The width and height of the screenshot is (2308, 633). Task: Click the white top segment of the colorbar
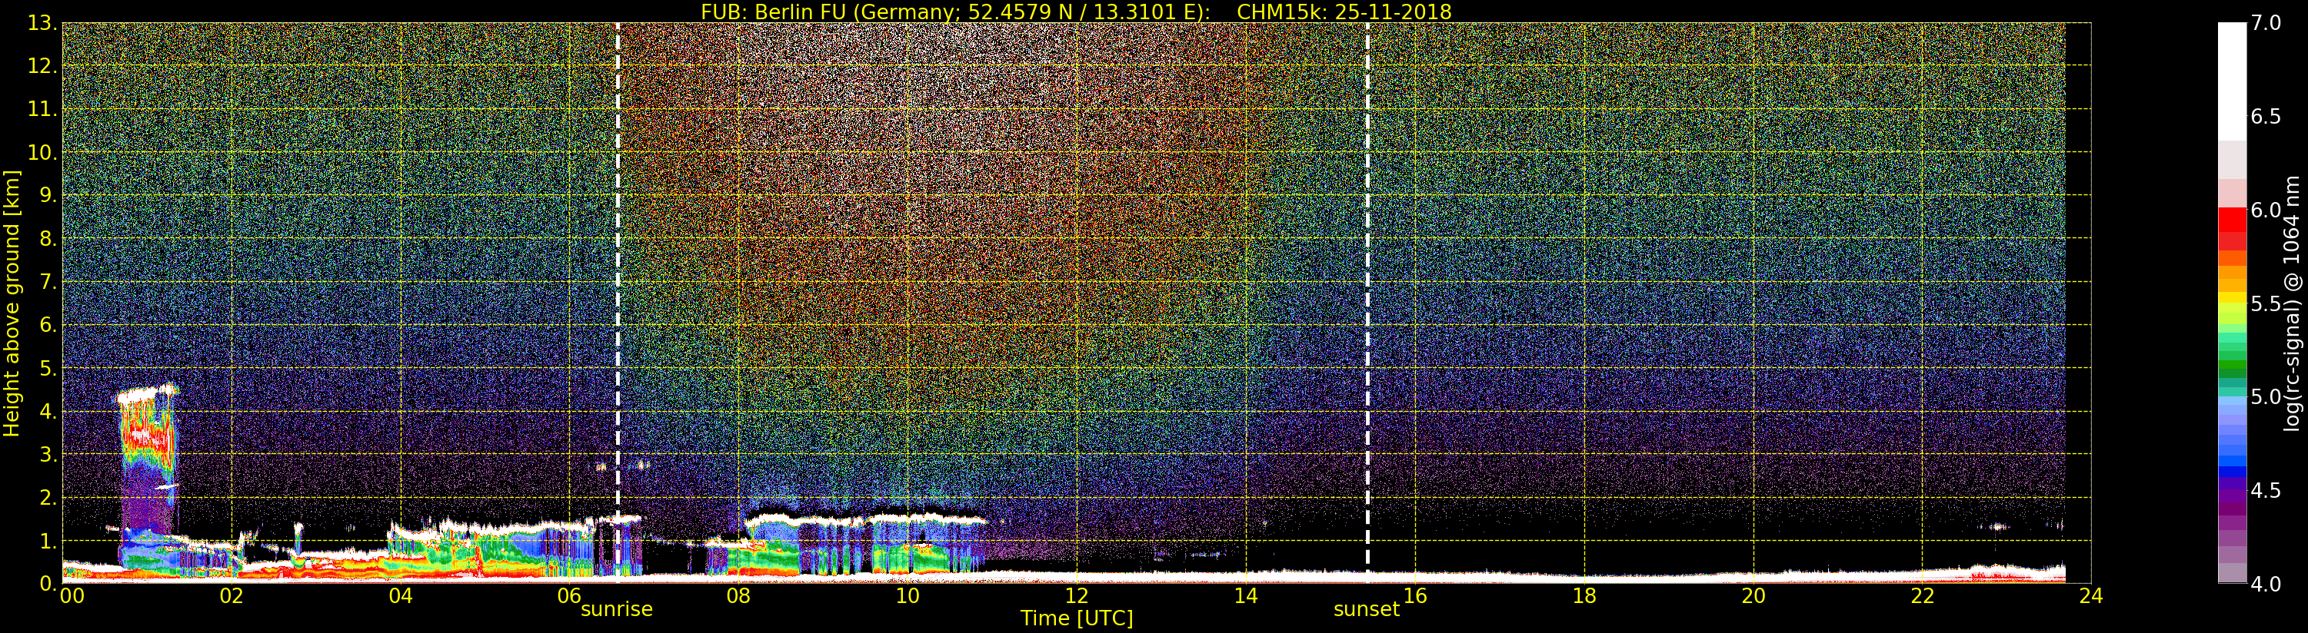[2232, 81]
